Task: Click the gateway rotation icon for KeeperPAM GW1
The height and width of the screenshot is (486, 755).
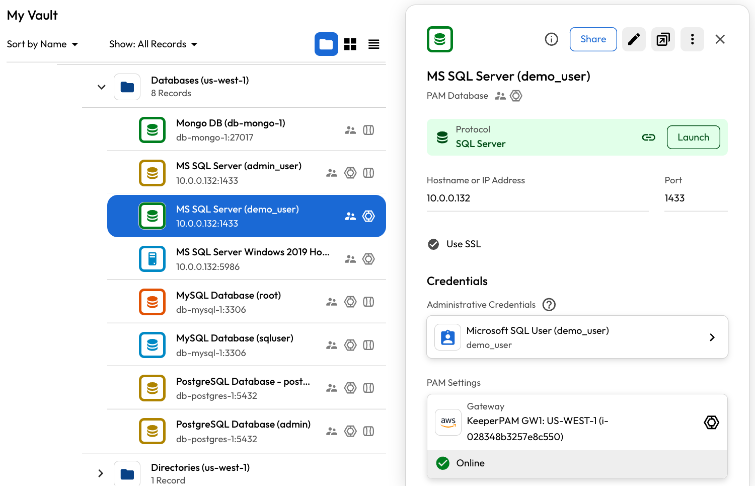Action: point(711,422)
